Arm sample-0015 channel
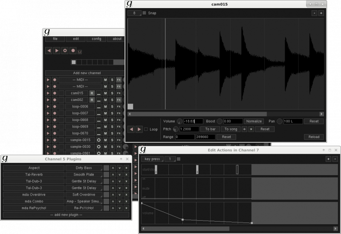This screenshot has height=234, width=341. 55,140
